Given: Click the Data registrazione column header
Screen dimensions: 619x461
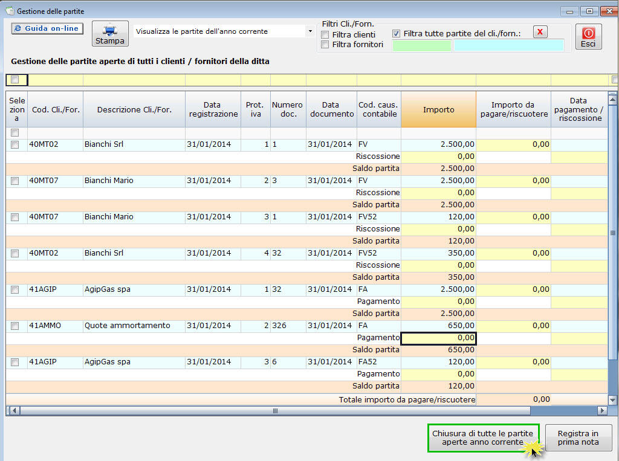Looking at the screenshot, I should click(x=213, y=109).
